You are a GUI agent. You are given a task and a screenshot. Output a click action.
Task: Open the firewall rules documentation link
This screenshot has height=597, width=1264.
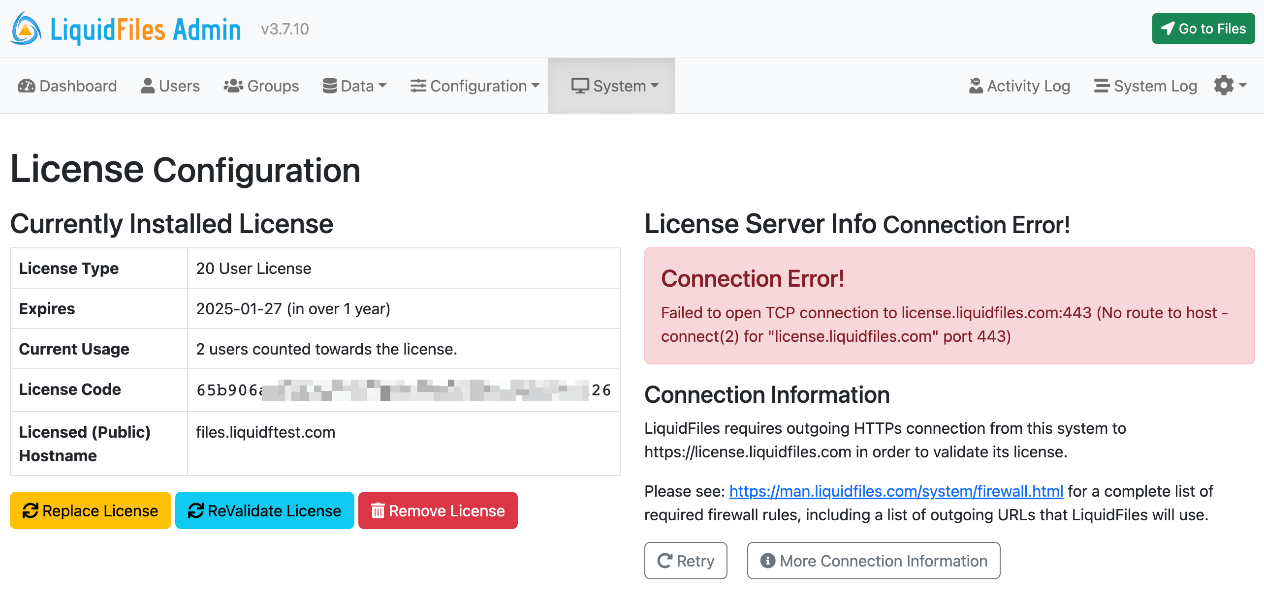point(896,491)
